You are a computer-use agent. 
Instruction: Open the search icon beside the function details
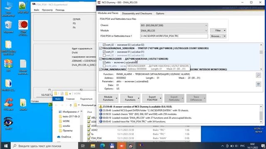259,75
